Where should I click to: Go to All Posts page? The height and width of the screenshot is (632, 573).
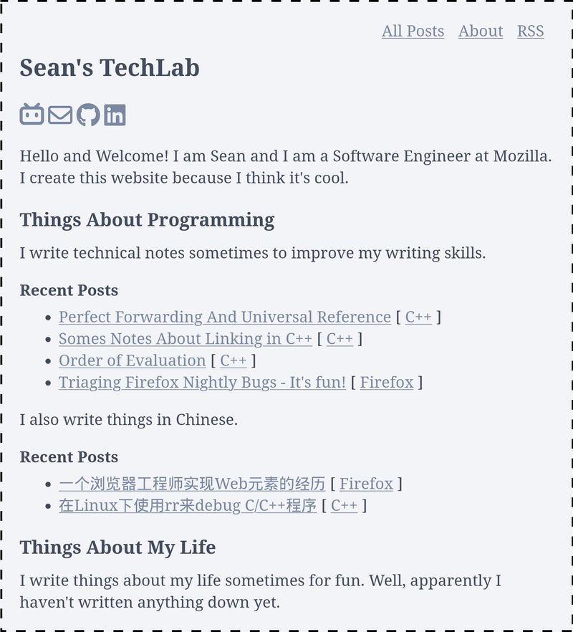click(413, 31)
